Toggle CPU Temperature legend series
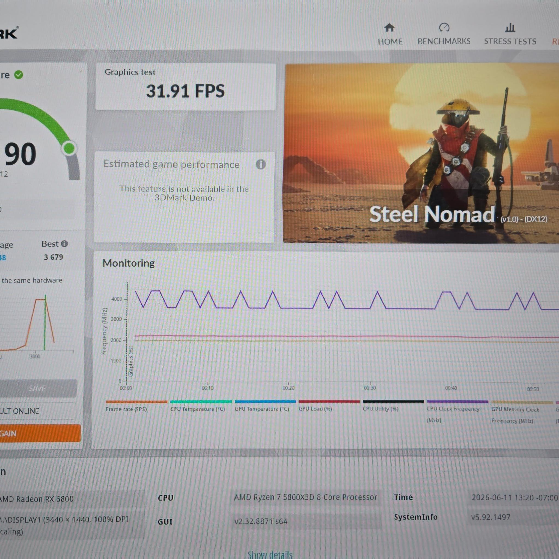The width and height of the screenshot is (559, 559). click(x=201, y=405)
